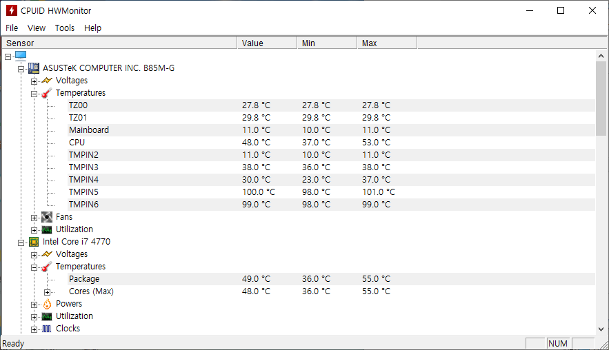Screen dimensions: 609x350
Task: Expand Intel Core i7 Voltages section
Action: 34,255
